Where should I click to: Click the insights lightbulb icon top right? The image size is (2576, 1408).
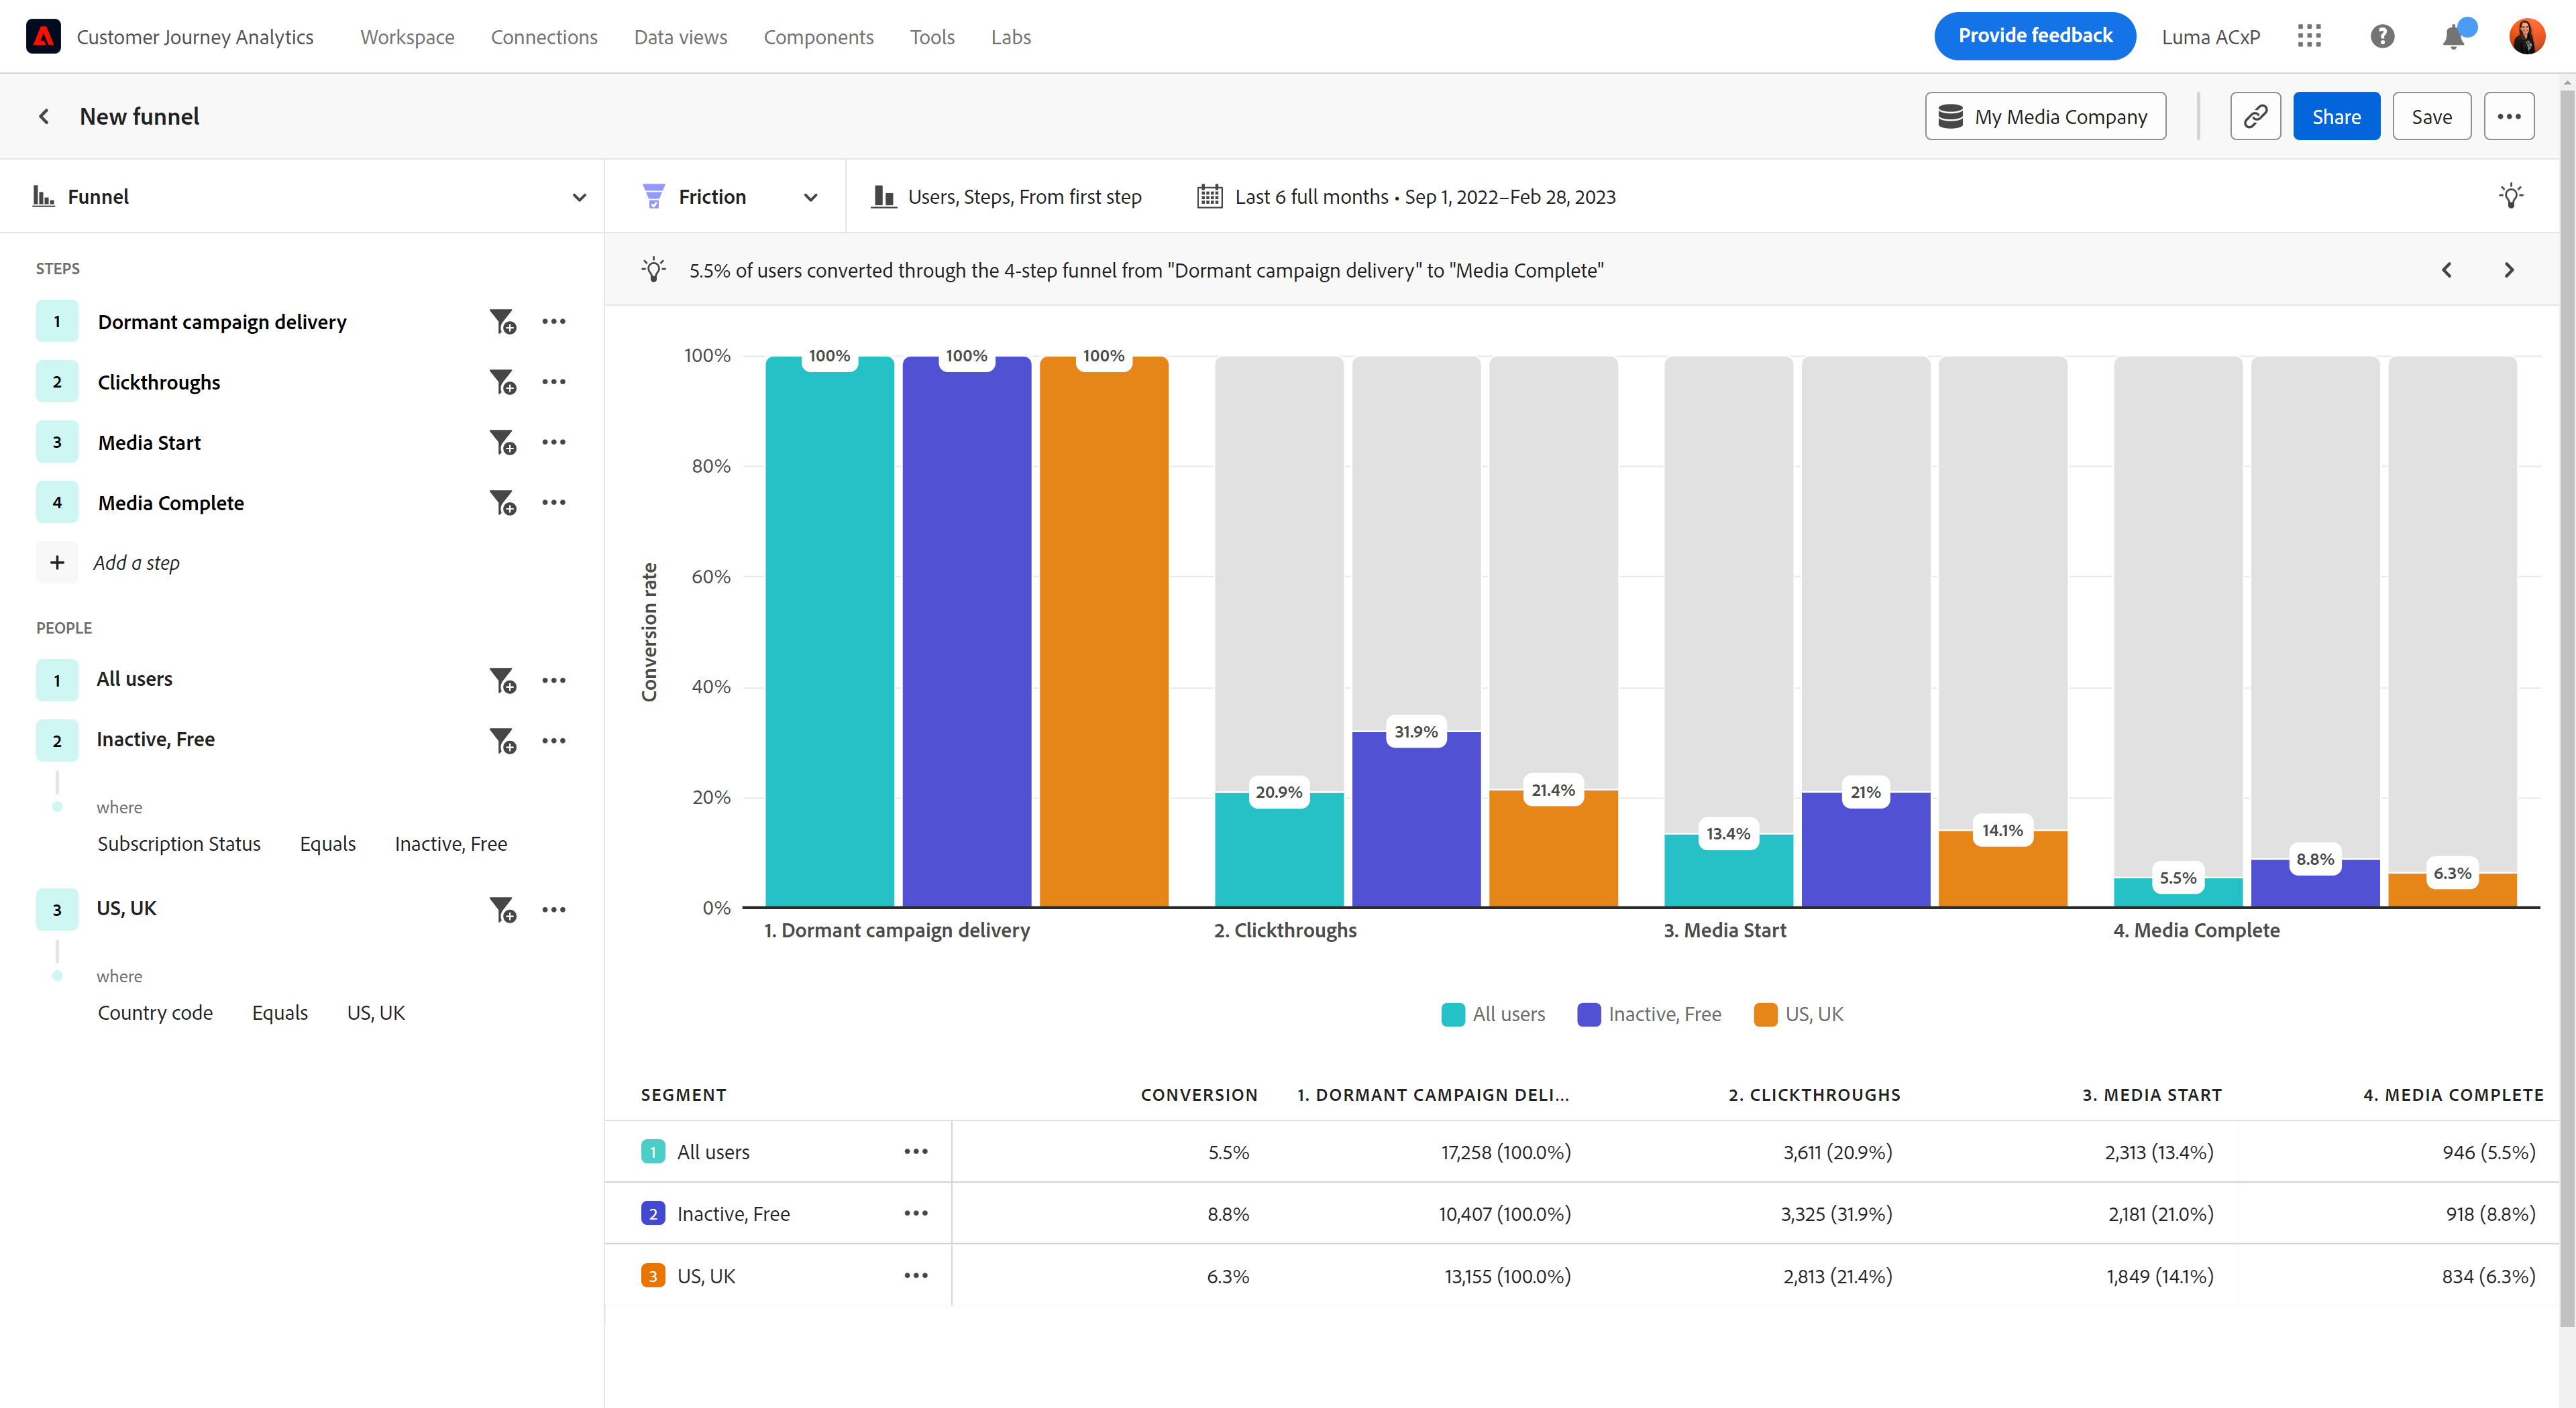coord(2510,196)
